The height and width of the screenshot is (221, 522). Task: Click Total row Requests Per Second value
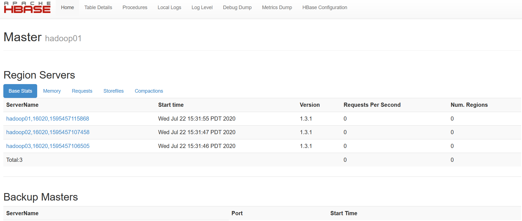pos(345,160)
